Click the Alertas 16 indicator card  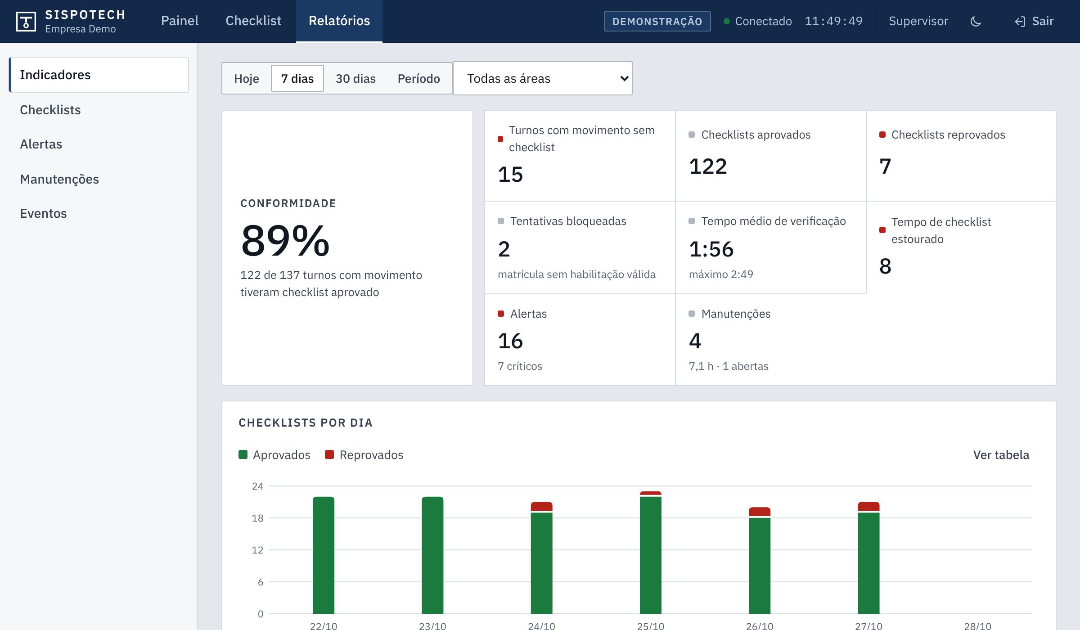point(580,340)
